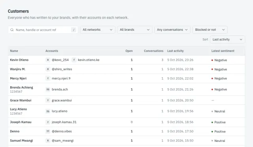This screenshot has height=147, width=253.
Task: Click the slash shortcut badge in search
Action: click(x=74, y=30)
